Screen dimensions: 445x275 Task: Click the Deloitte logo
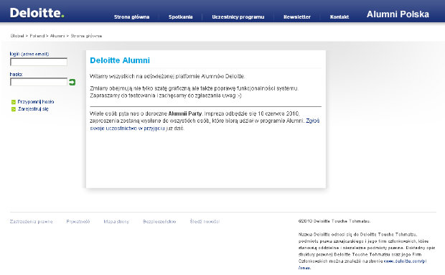pos(37,13)
